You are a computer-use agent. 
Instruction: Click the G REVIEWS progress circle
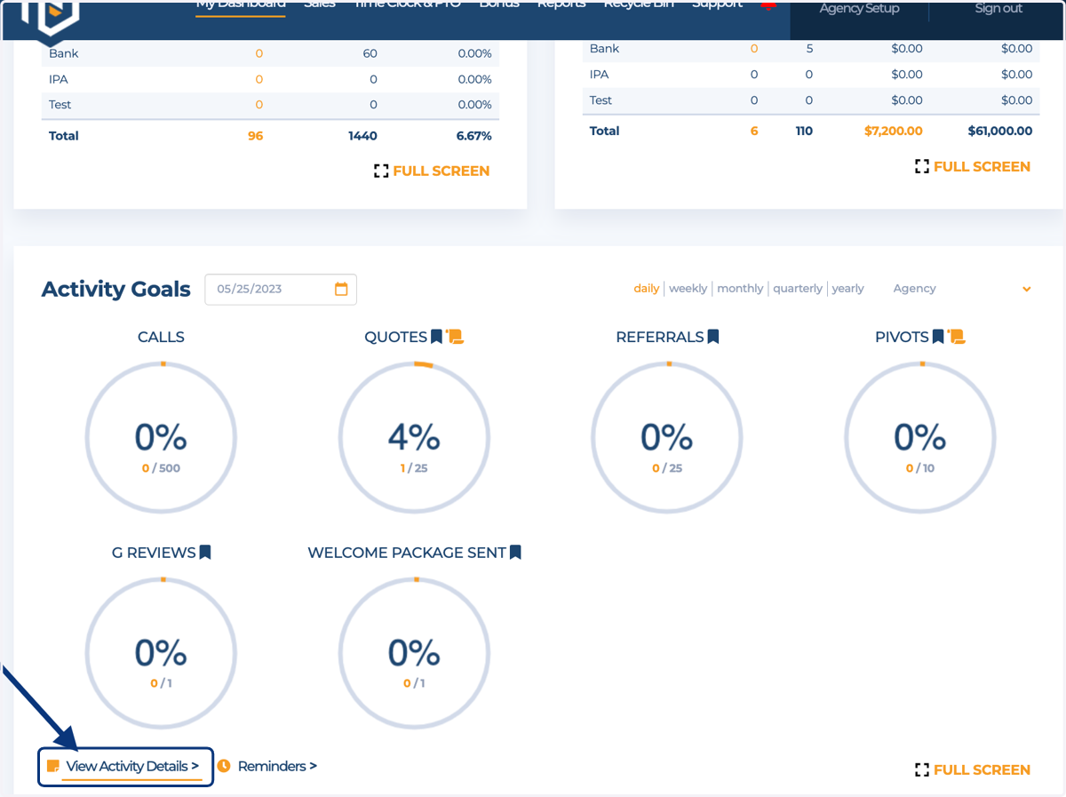point(161,653)
